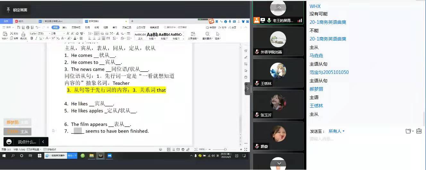Click the 查找替换 magnifier icon in ribbon
426x170 pixels.
[208, 34]
